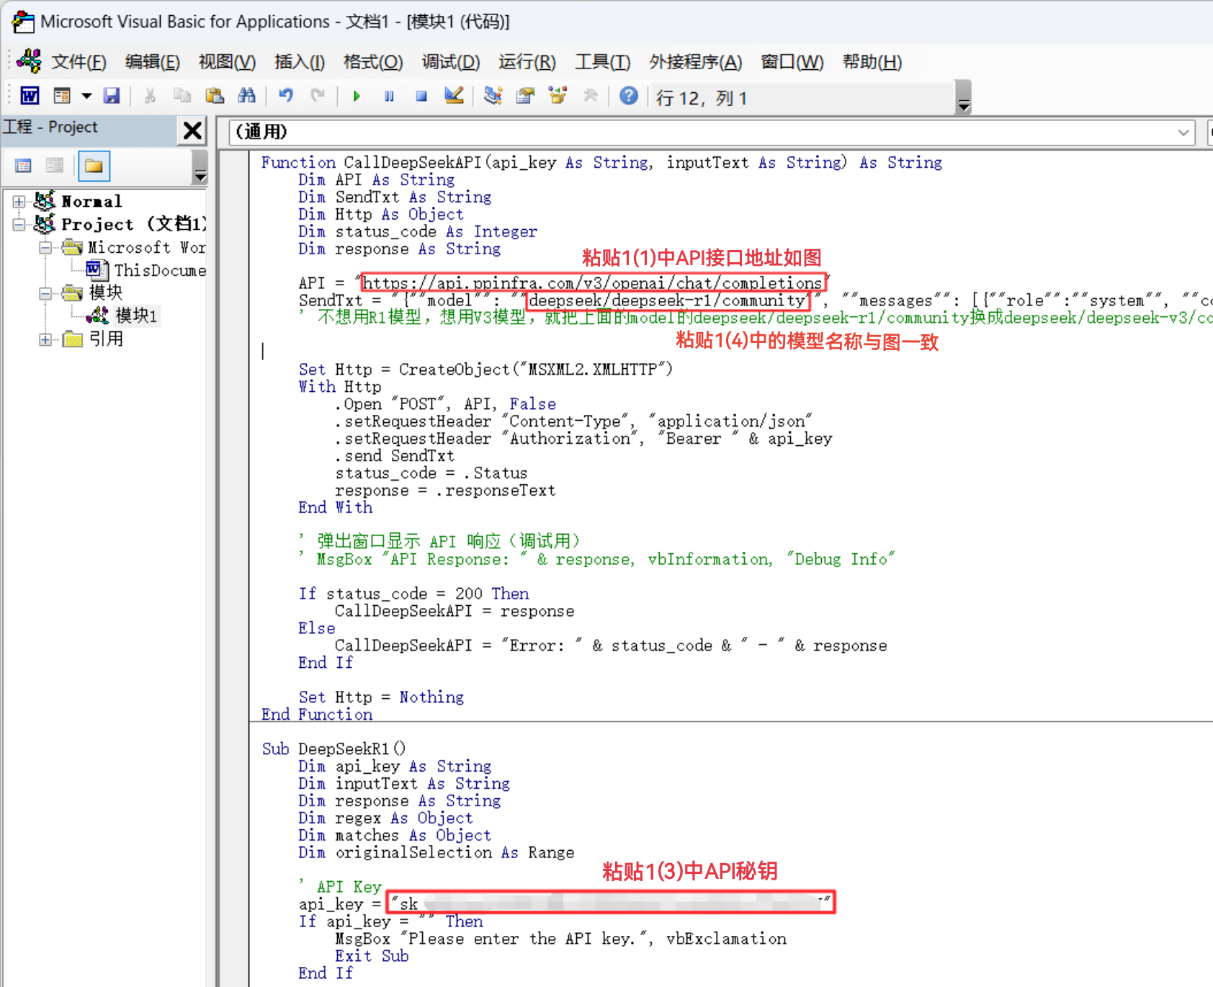1213x987 pixels.
Task: Open the 编辑(E) menu
Action: 153,62
